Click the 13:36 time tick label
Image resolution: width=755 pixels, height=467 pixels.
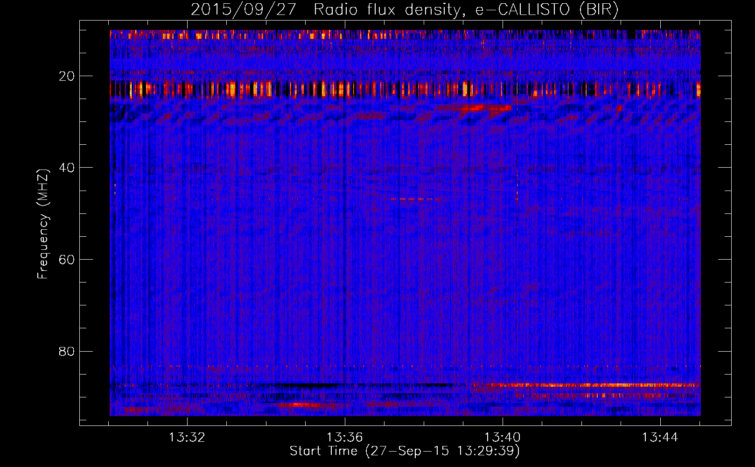[x=345, y=437]
